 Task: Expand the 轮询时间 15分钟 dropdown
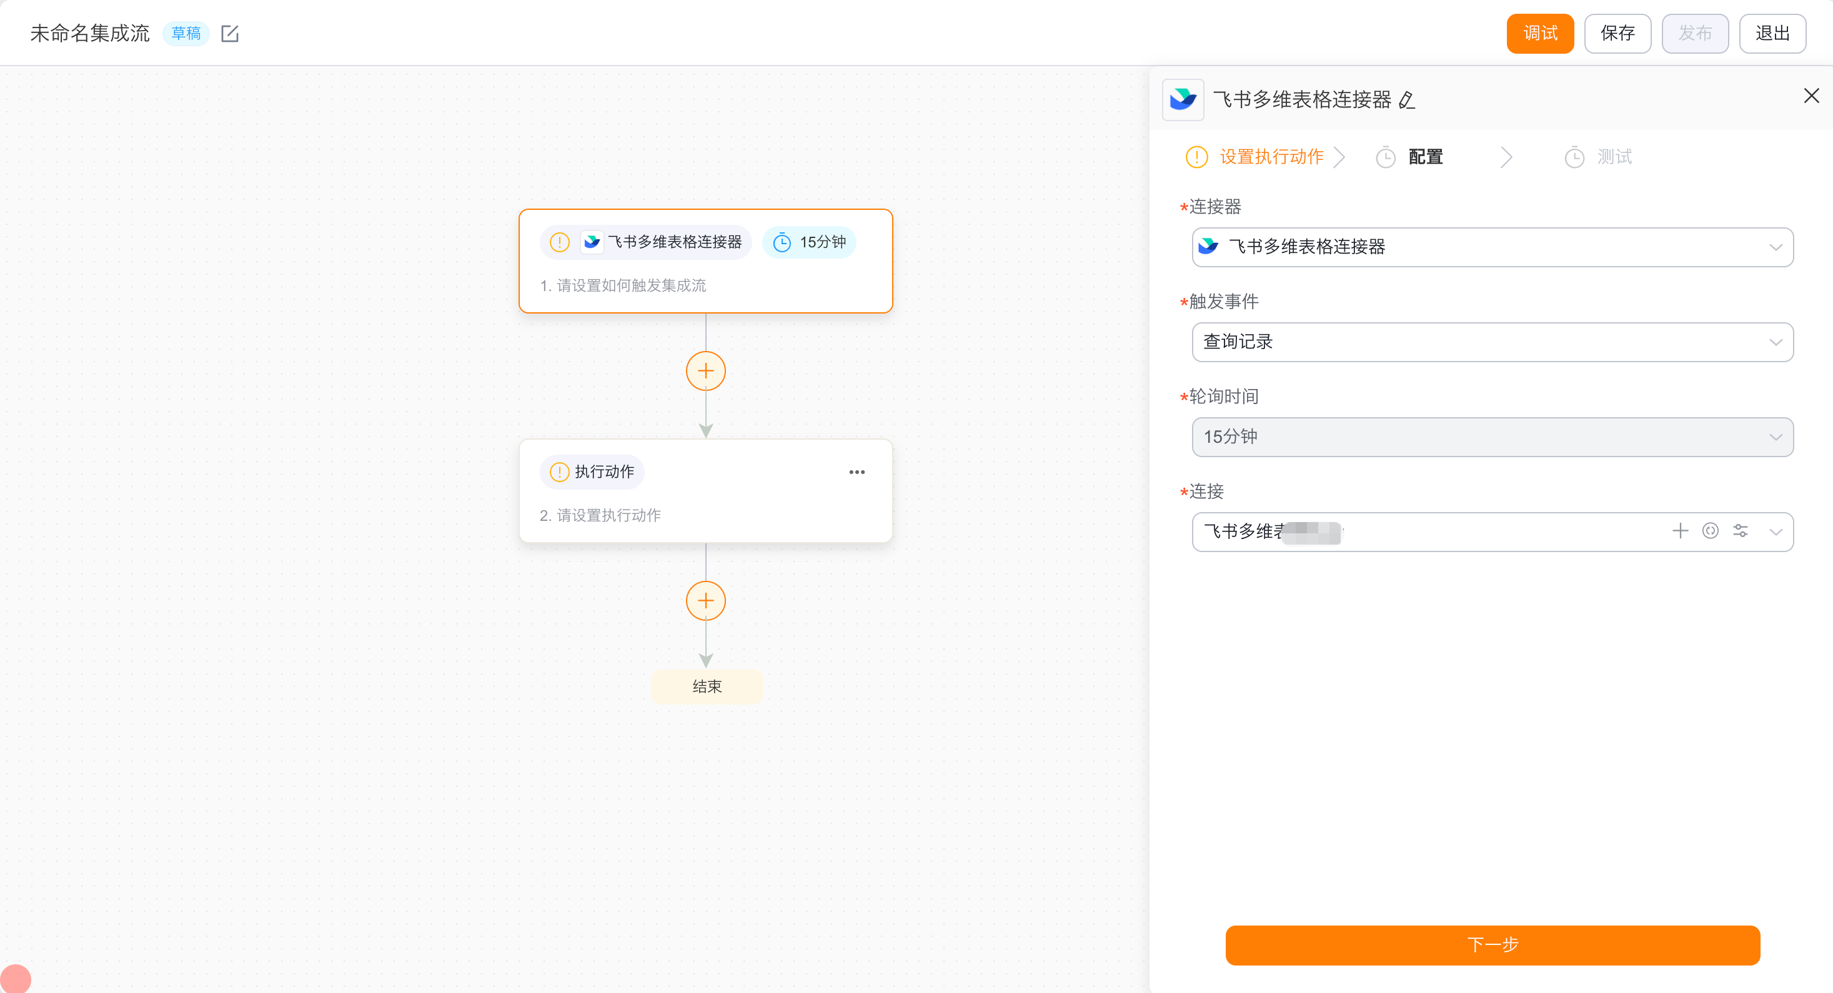pos(1492,437)
